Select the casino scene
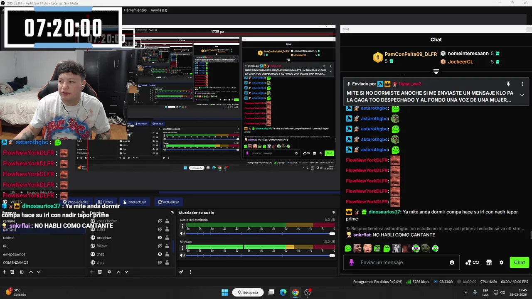 [x=44, y=238]
